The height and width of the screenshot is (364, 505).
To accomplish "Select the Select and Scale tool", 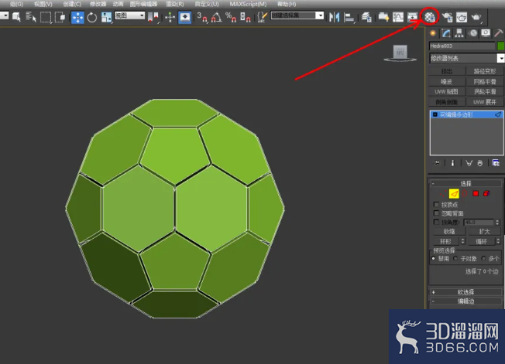I will (106, 17).
